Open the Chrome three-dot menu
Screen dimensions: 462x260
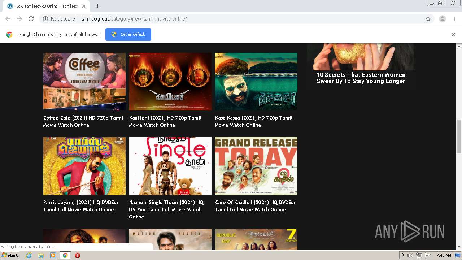[x=454, y=19]
